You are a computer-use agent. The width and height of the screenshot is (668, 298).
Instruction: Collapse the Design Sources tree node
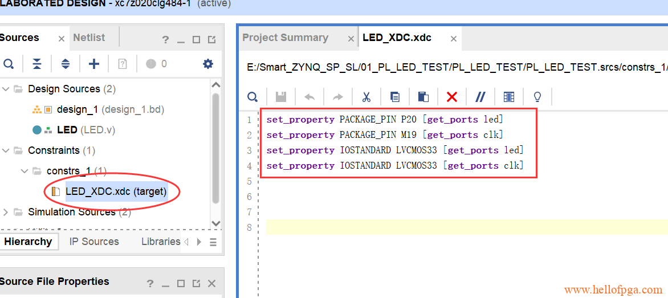(x=6, y=89)
